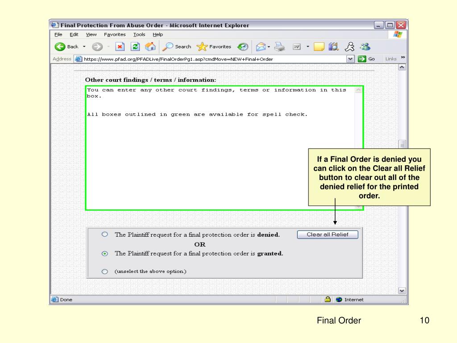Screen dimensions: 457x343
Task: Open the Tools menu
Action: [139, 34]
